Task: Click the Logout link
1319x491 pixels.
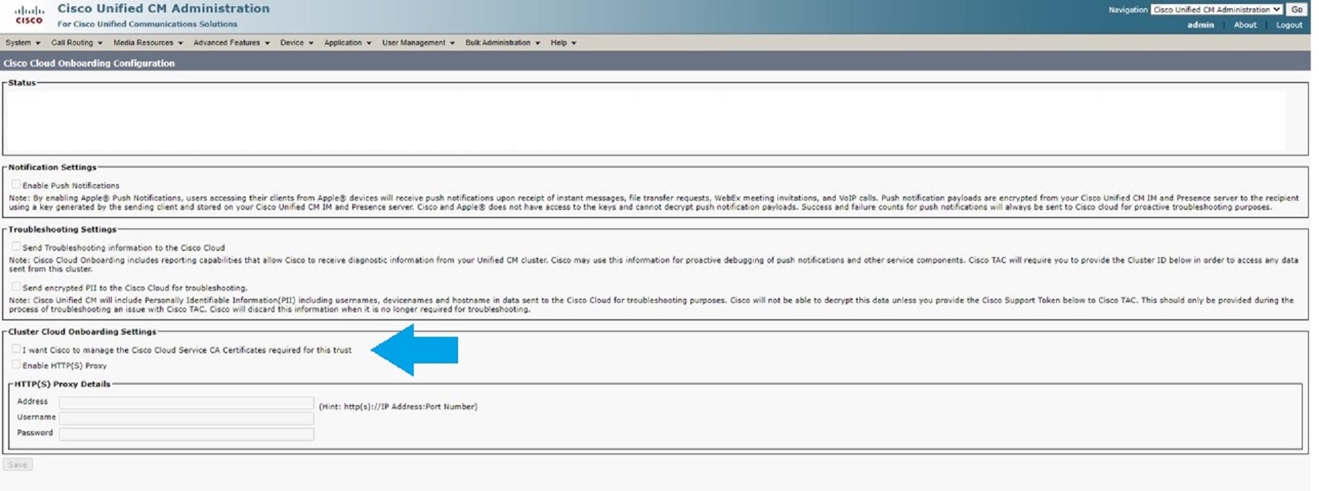Action: (1289, 25)
